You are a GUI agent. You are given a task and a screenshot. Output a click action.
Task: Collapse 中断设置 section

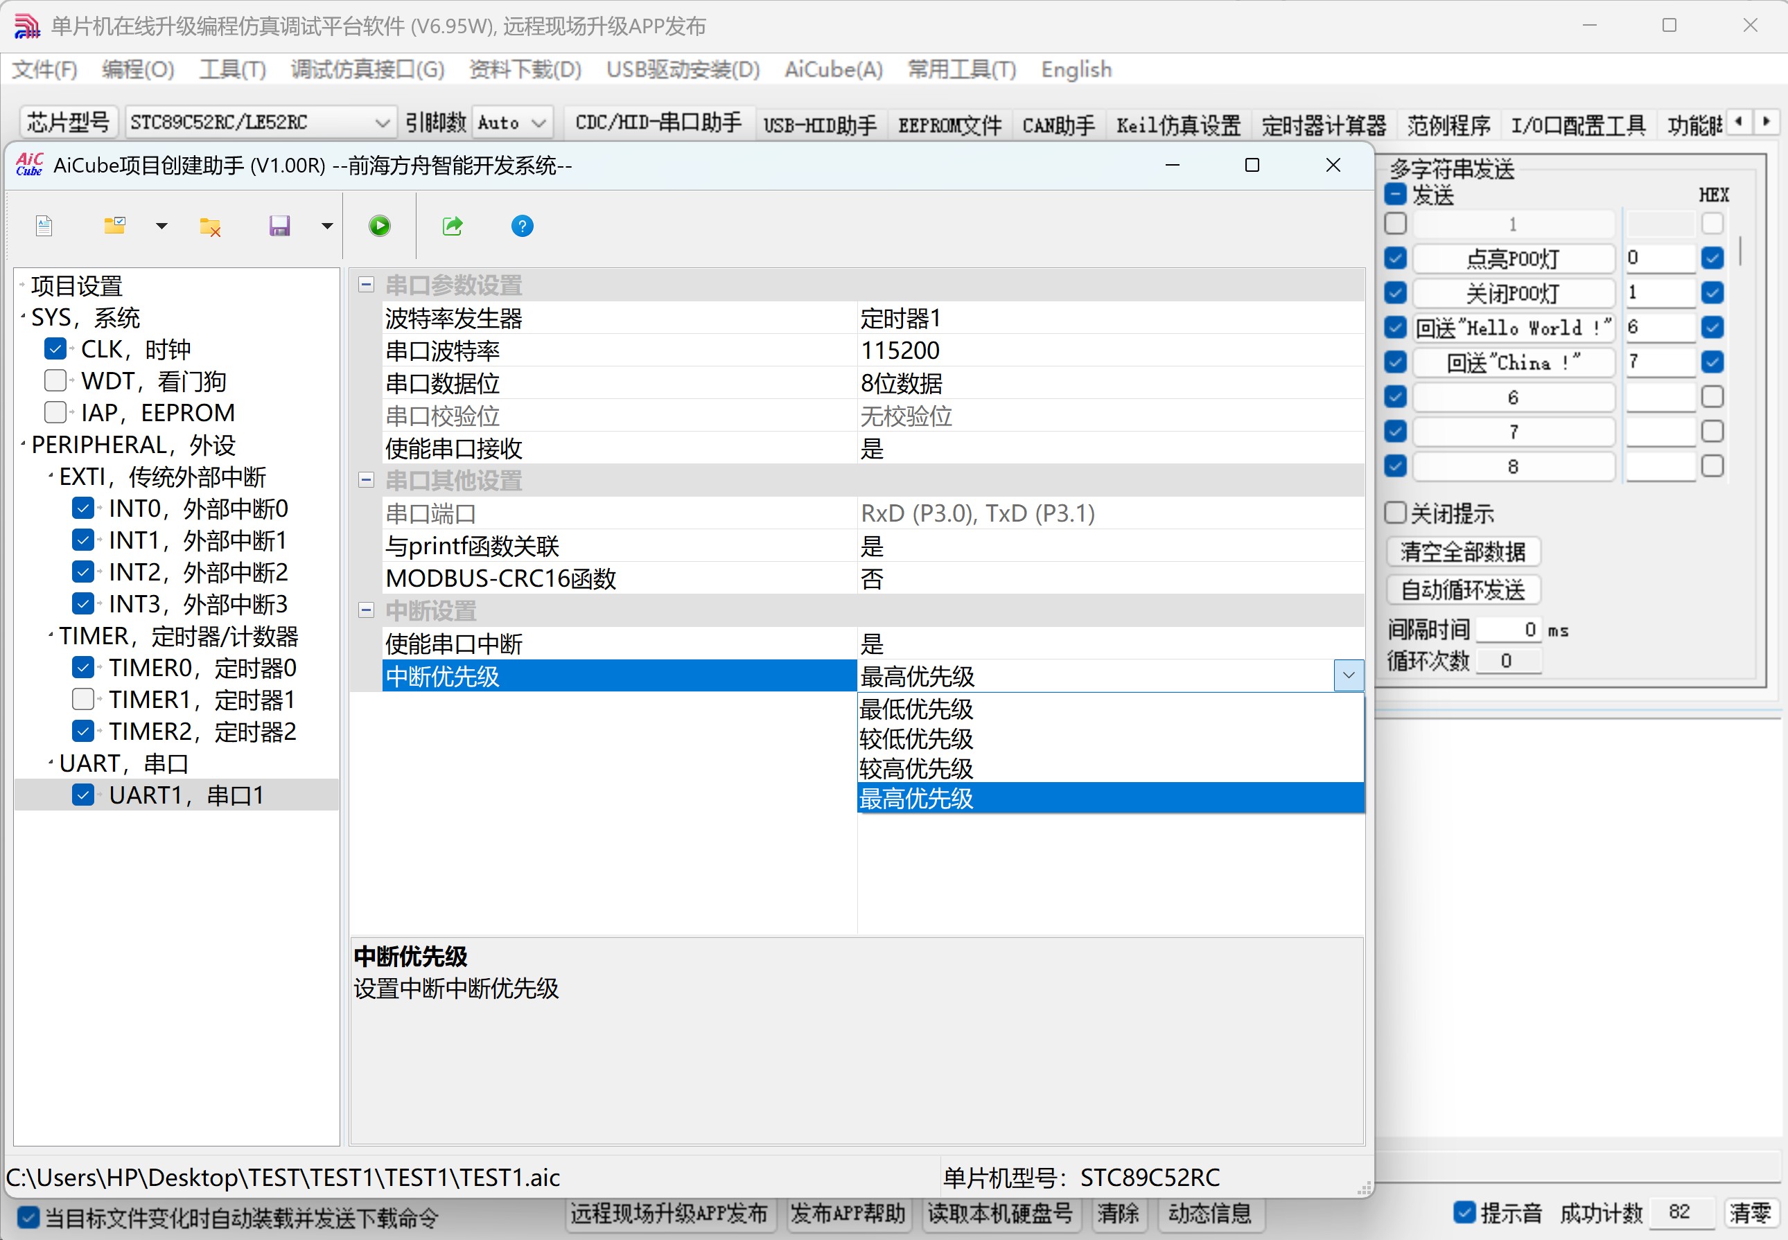tap(366, 611)
